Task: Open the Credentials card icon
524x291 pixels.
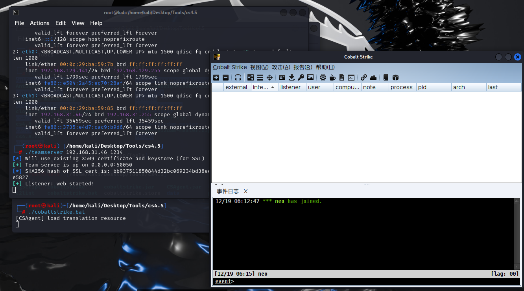Action: pyautogui.click(x=282, y=78)
